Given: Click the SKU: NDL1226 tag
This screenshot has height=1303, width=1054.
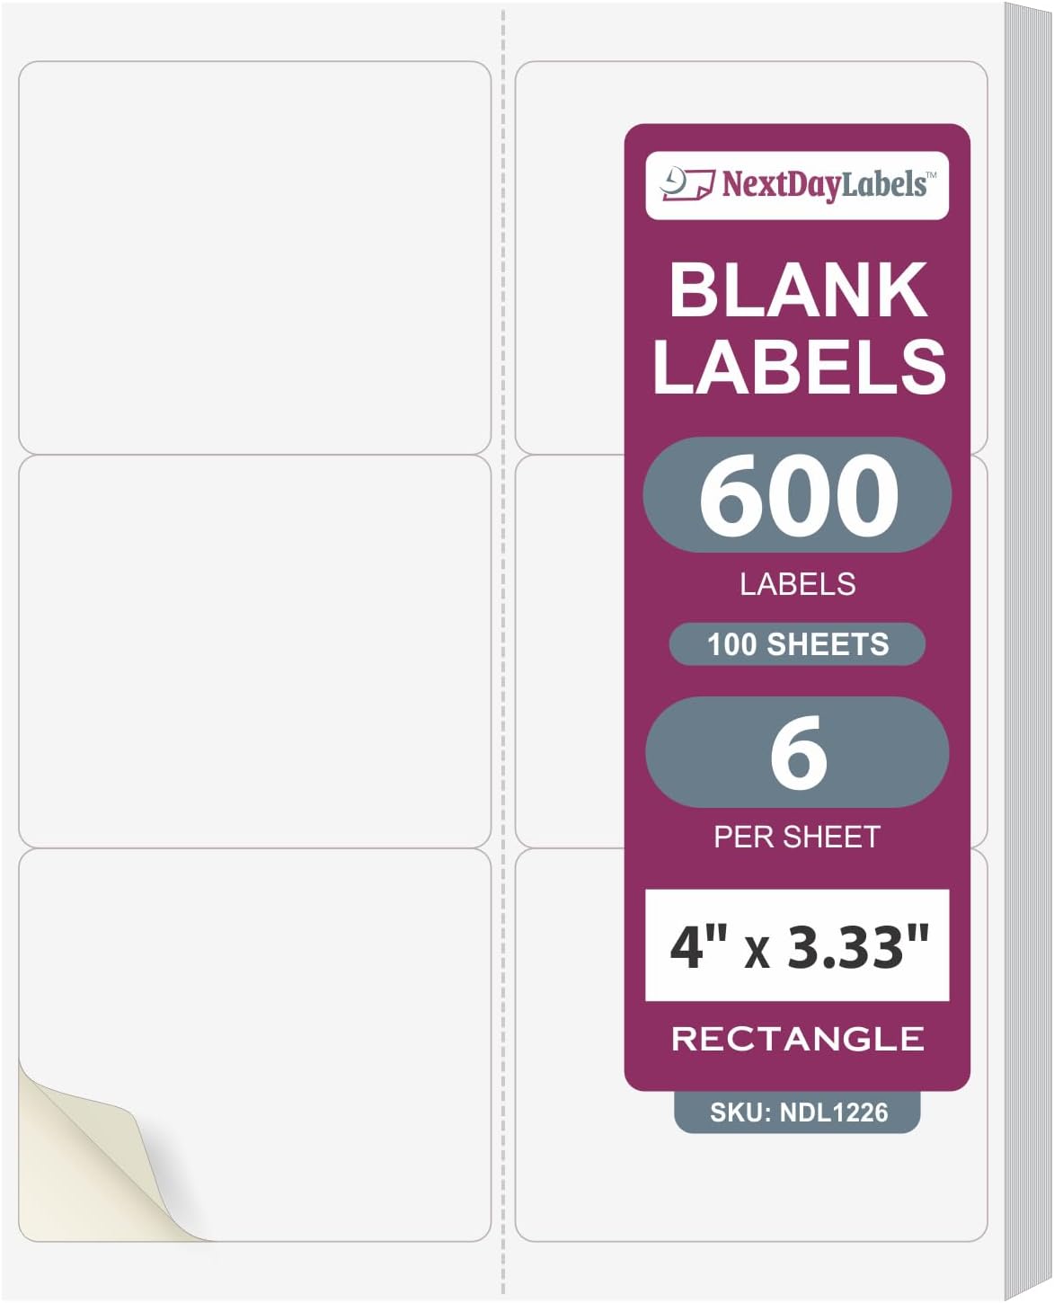Looking at the screenshot, I should [798, 1112].
